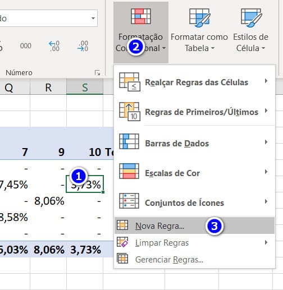Viewport: 283px width, 290px height.
Task: Click the Formatação Condicional grid icon
Action: pyautogui.click(x=141, y=16)
